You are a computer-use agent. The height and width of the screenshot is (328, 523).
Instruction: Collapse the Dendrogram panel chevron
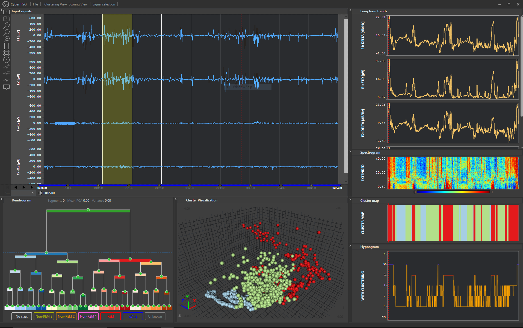[2, 199]
